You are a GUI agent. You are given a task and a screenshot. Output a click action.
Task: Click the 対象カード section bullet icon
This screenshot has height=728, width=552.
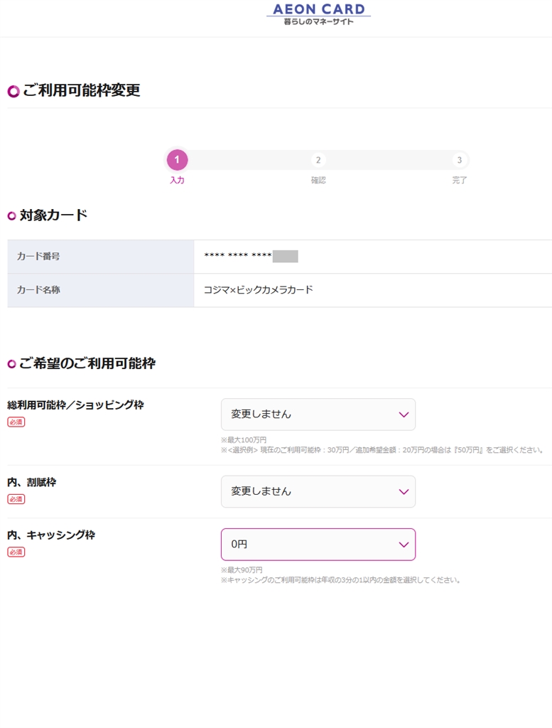click(12, 216)
